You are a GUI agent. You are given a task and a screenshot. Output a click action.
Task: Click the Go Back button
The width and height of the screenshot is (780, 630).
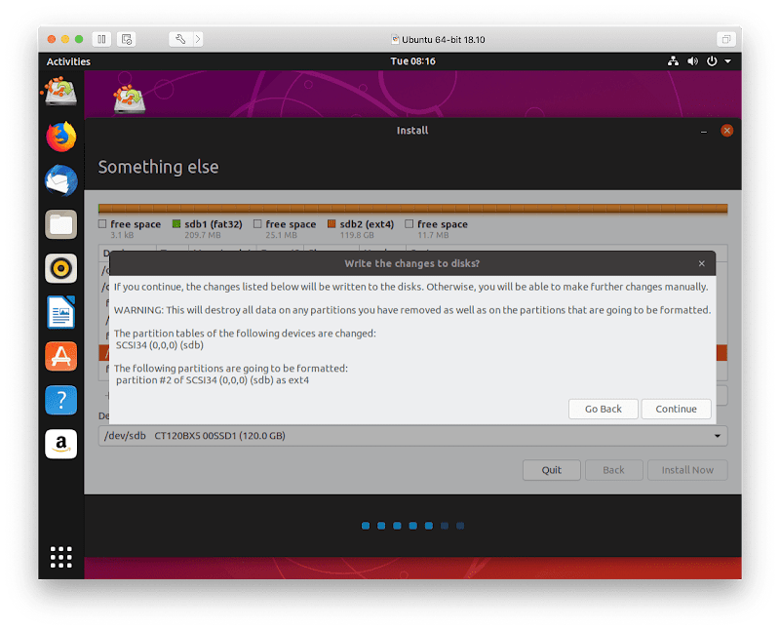(604, 409)
